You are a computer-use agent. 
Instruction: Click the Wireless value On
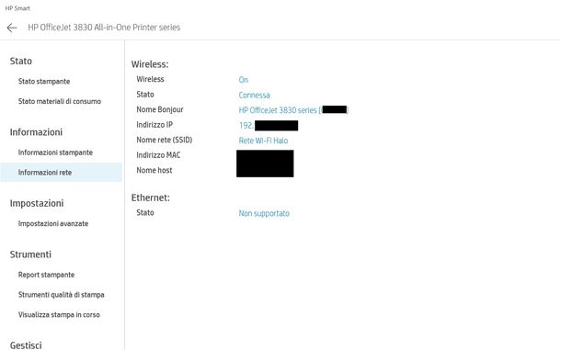point(244,80)
